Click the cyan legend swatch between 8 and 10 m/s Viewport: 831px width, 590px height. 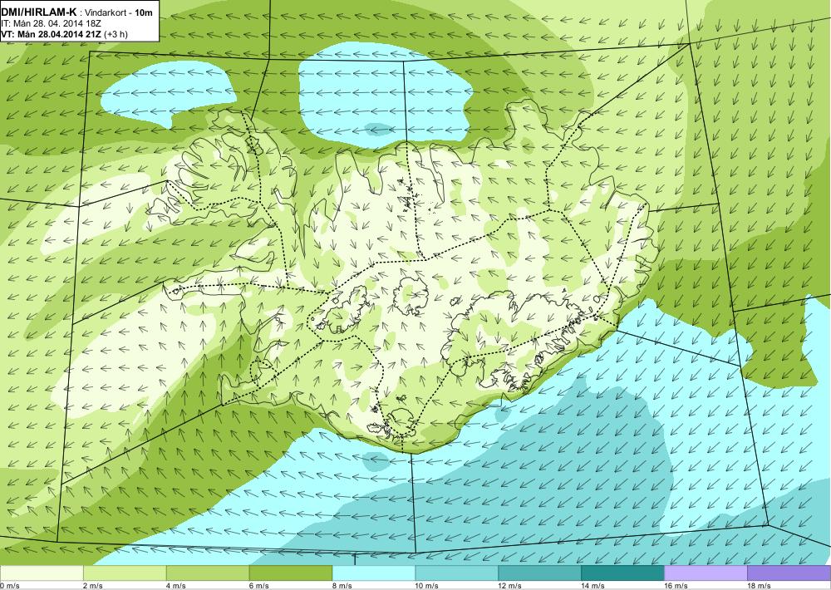point(374,573)
